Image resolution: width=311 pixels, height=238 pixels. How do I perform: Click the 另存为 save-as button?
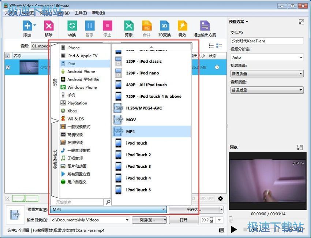pos(194,209)
